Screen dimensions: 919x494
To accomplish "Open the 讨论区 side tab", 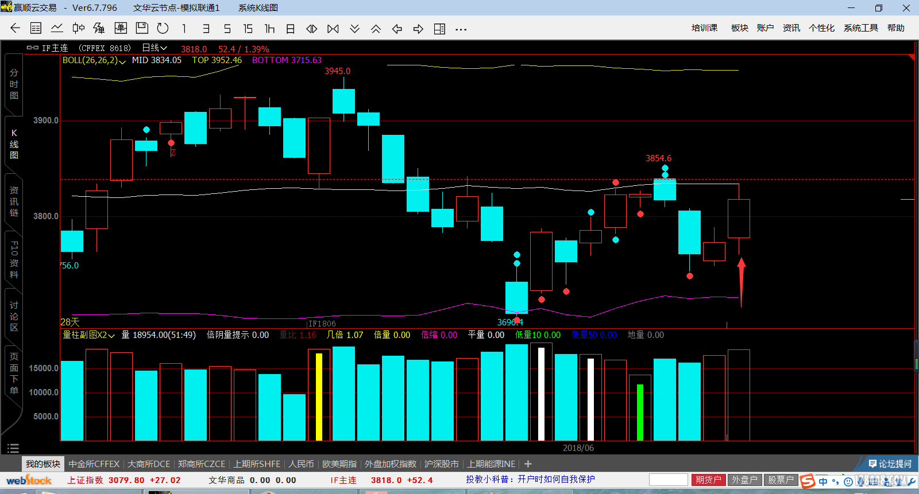I will point(14,316).
